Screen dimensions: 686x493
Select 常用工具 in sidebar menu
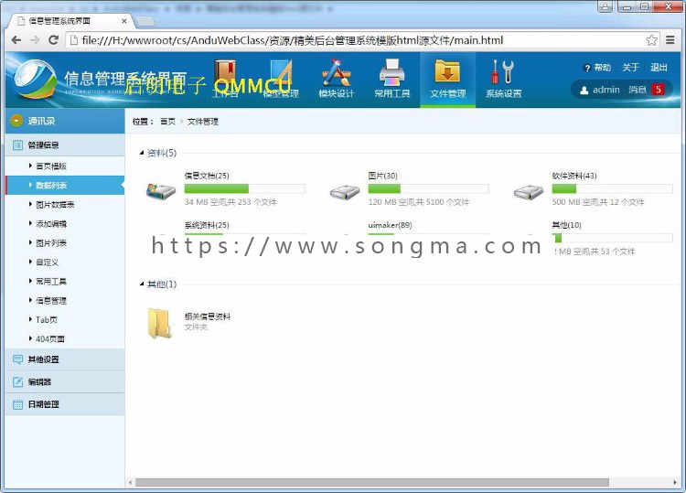[x=50, y=282]
